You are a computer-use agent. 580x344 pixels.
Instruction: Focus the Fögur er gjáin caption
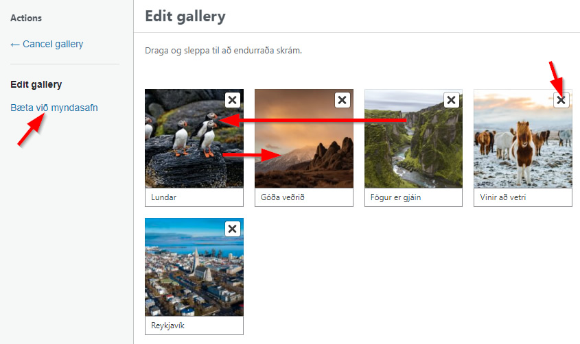click(x=413, y=197)
